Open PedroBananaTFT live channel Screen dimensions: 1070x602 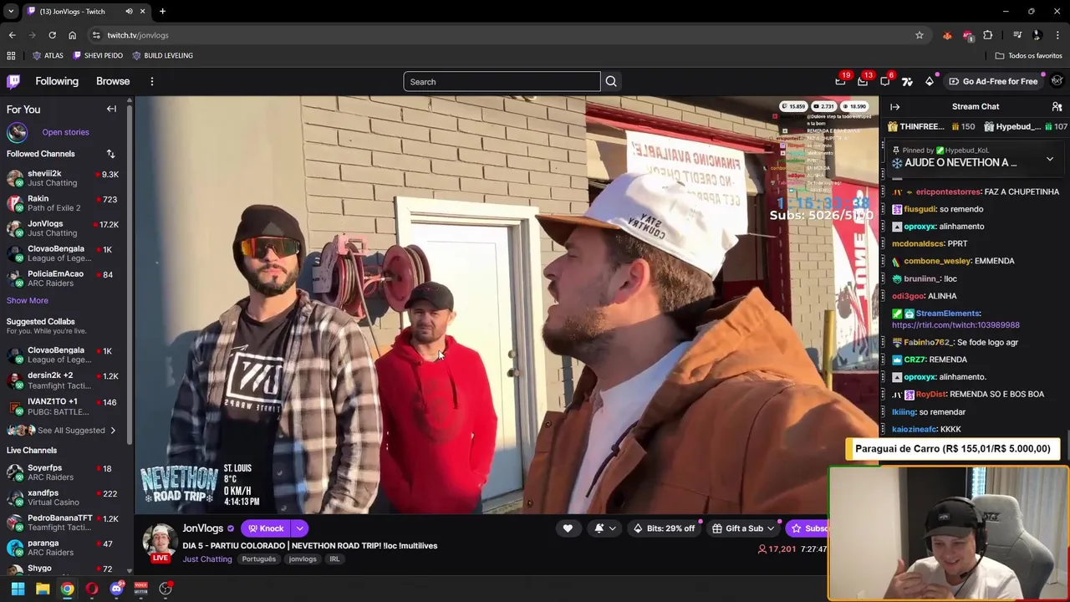pyautogui.click(x=64, y=523)
